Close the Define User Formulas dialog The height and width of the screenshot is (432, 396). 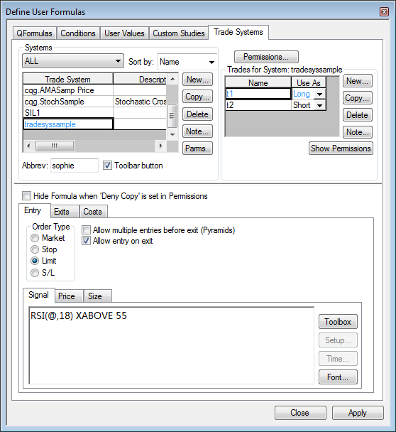[384, 11]
